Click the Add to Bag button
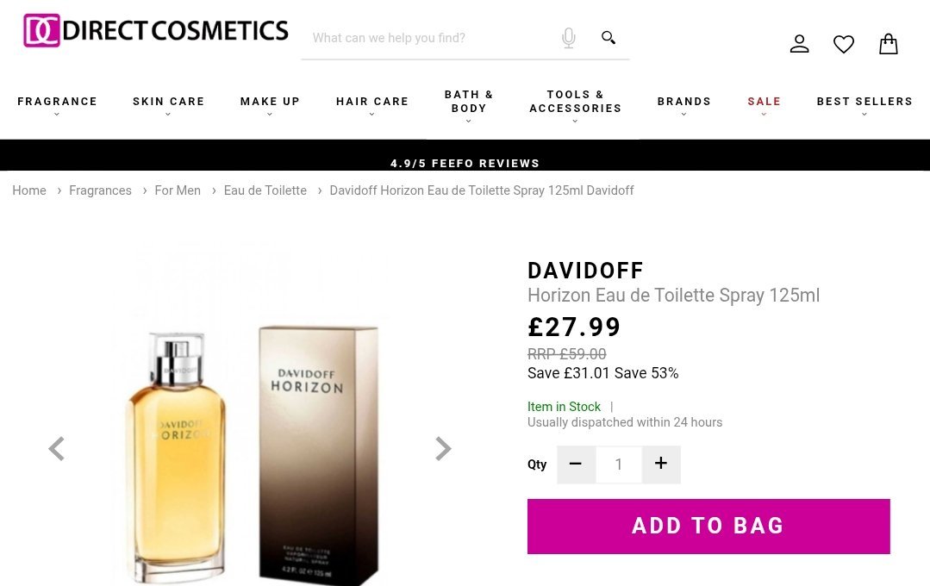This screenshot has height=586, width=930. 708,527
